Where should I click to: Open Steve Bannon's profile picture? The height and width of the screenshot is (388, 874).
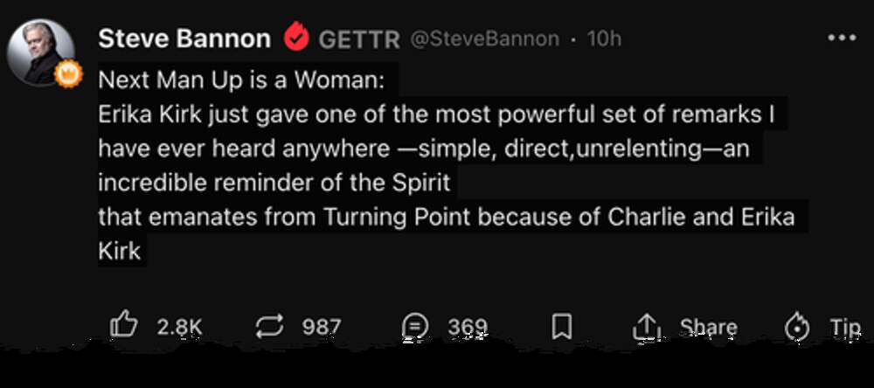point(41,52)
